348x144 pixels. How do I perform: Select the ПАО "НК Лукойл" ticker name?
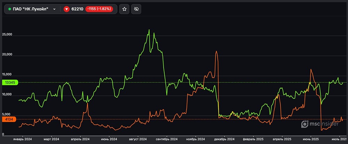30,9
